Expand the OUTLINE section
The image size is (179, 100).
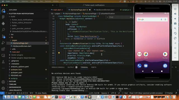[x=12, y=81]
